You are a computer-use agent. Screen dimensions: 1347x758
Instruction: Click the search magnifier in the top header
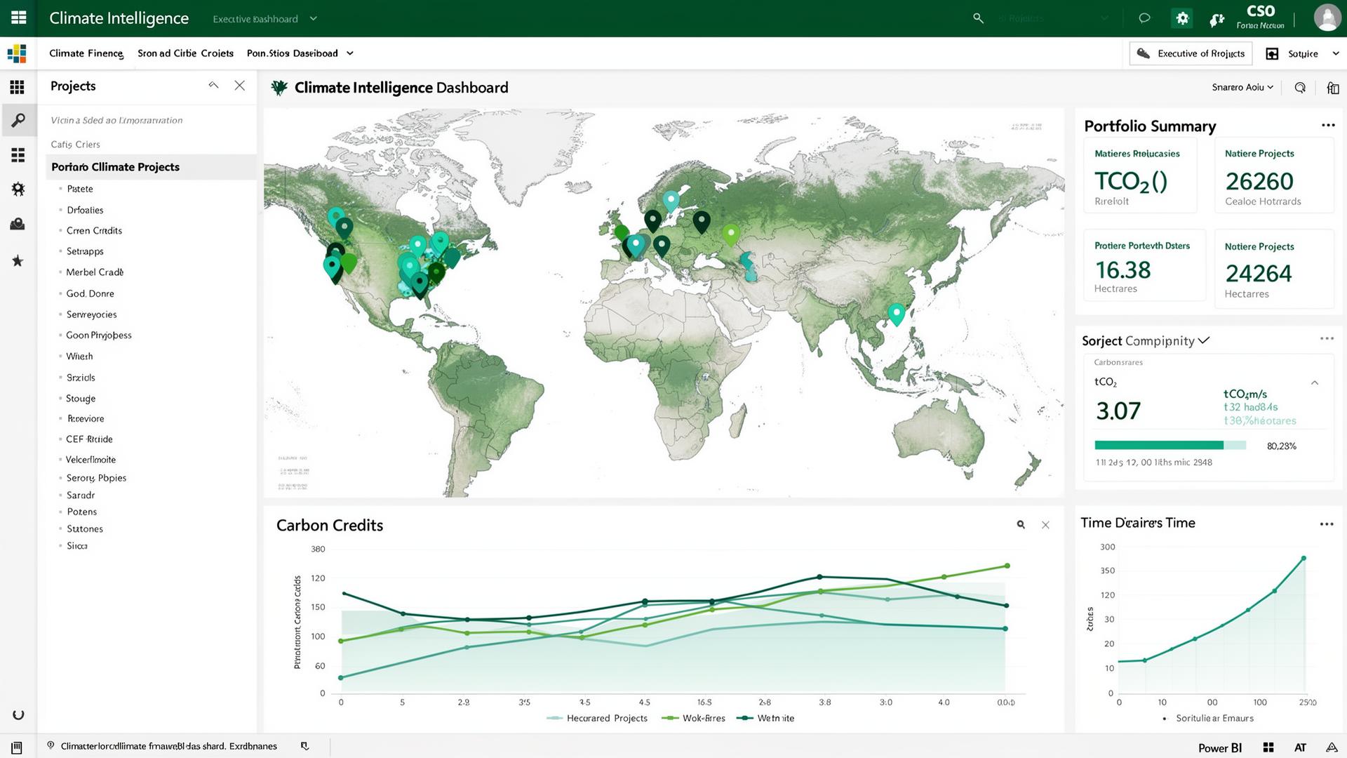click(978, 18)
